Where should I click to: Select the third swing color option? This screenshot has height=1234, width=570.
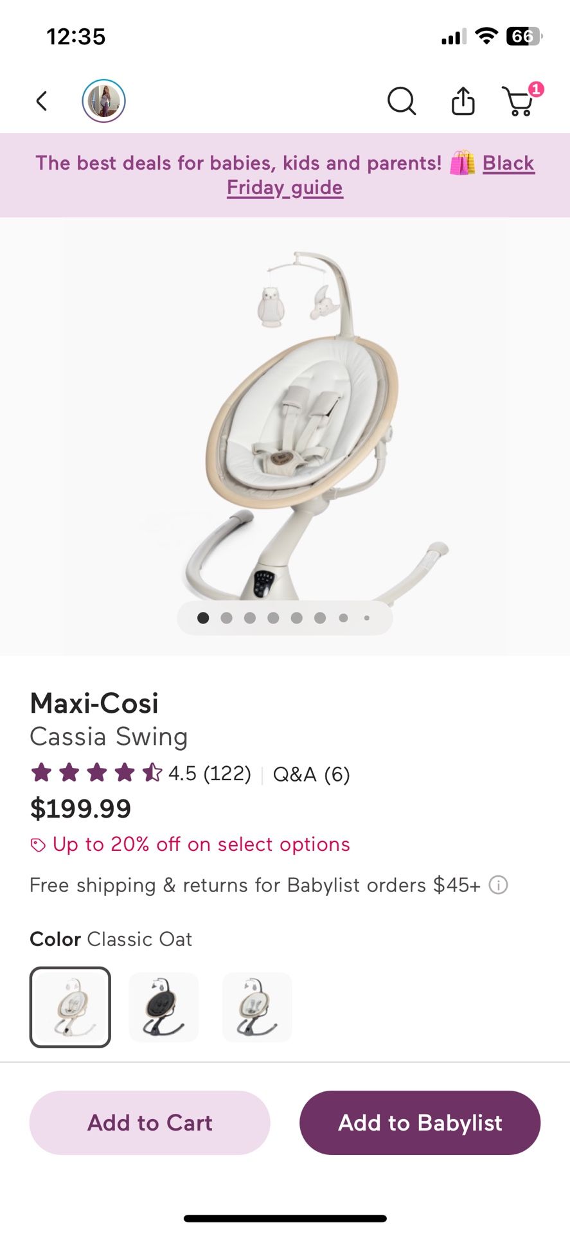tap(256, 1007)
